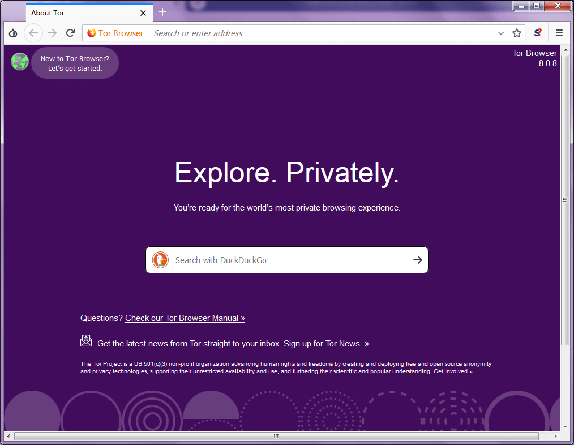Viewport: 574px width, 445px height.
Task: Close the About Tor tab
Action: (143, 13)
